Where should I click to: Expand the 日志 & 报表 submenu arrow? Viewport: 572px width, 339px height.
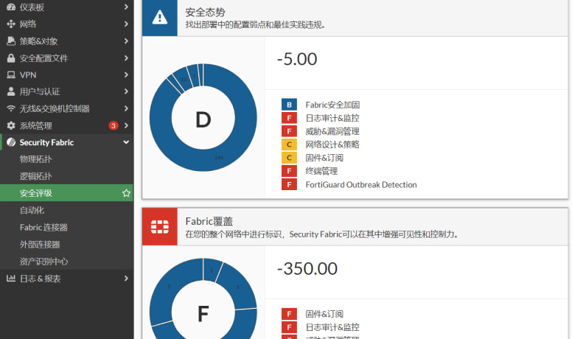point(126,279)
